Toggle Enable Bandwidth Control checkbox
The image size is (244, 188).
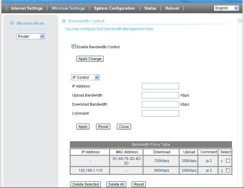[x=74, y=46]
